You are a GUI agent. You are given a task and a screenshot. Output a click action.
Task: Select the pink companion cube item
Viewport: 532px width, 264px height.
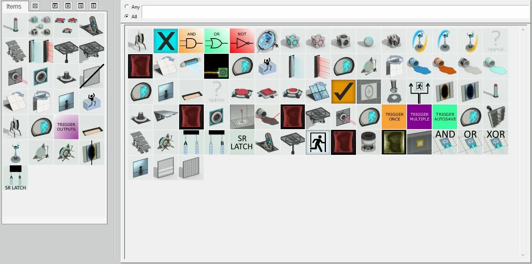tap(318, 41)
